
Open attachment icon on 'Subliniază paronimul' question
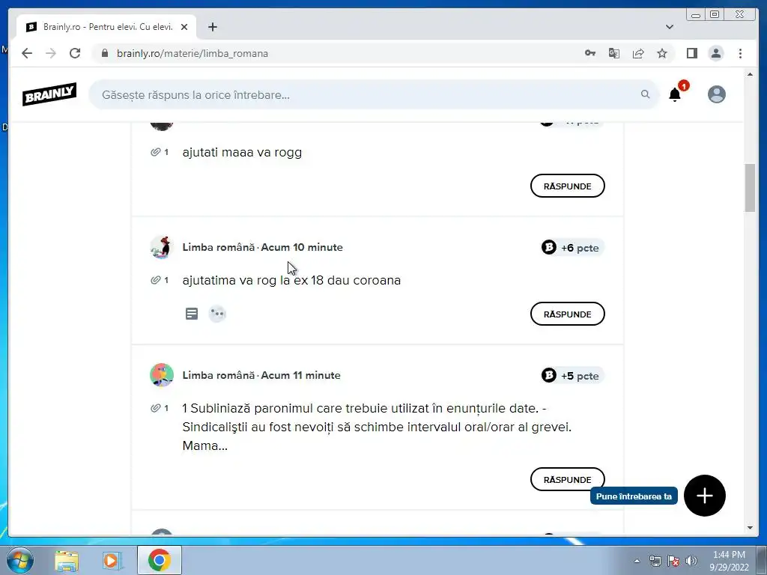pos(156,408)
